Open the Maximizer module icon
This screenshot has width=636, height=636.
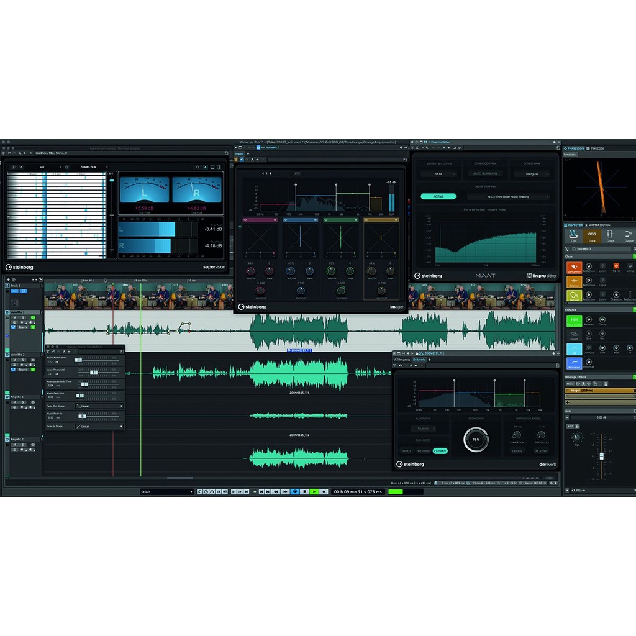573,362
